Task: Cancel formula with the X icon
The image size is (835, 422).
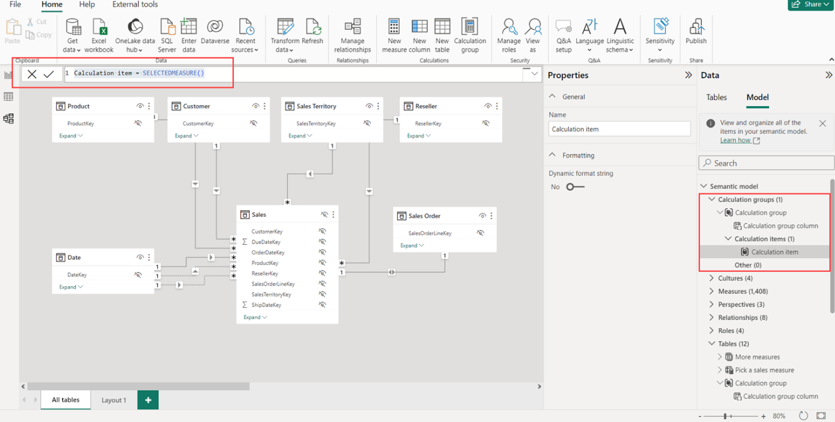Action: (32, 74)
